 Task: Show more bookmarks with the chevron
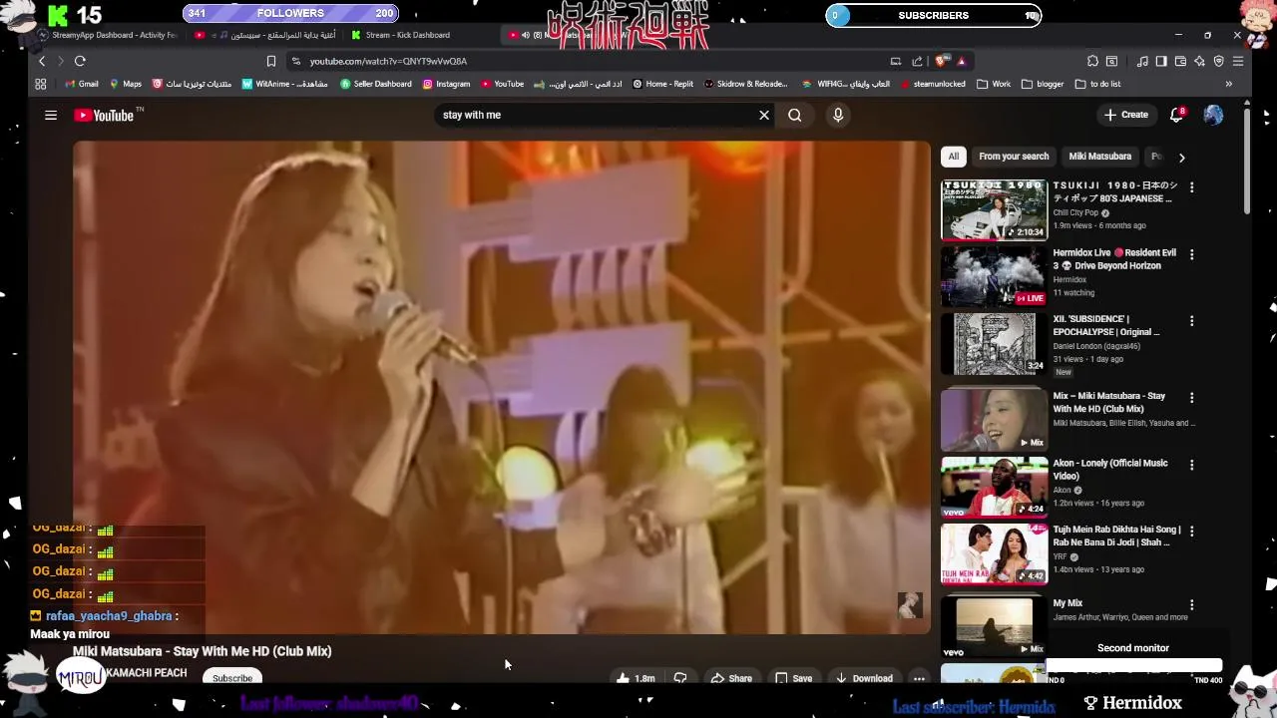[1228, 84]
